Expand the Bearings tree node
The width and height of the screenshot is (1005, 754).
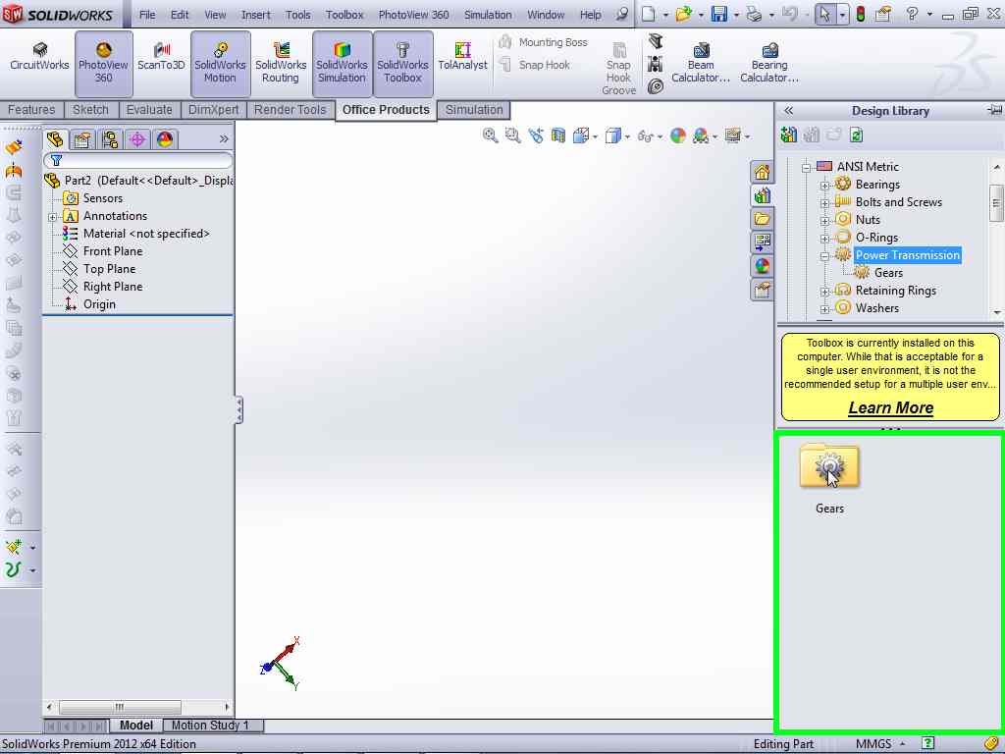tap(825, 185)
